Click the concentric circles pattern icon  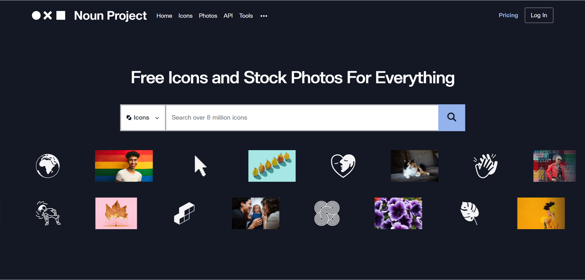pyautogui.click(x=327, y=213)
